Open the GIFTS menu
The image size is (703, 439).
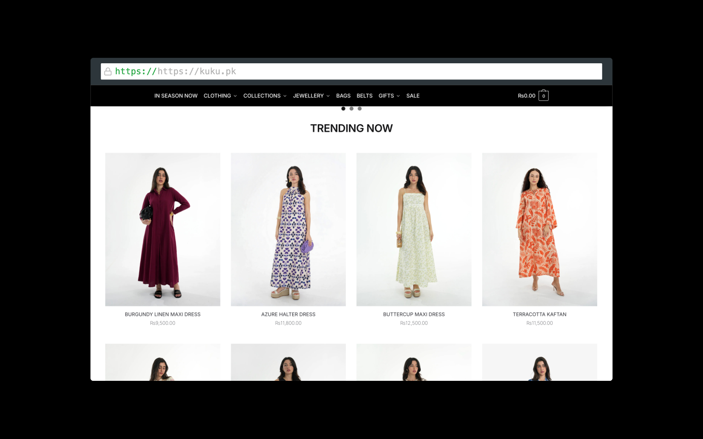tap(386, 96)
